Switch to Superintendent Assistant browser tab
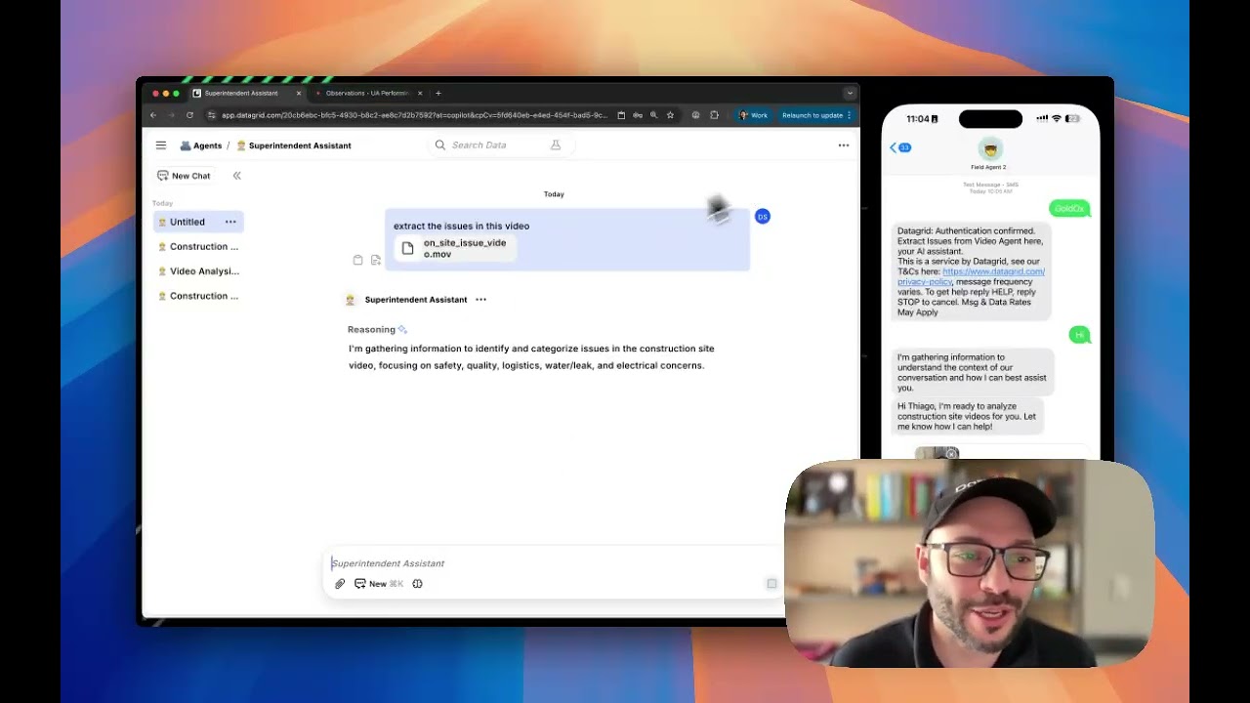The height and width of the screenshot is (703, 1250). pyautogui.click(x=247, y=93)
